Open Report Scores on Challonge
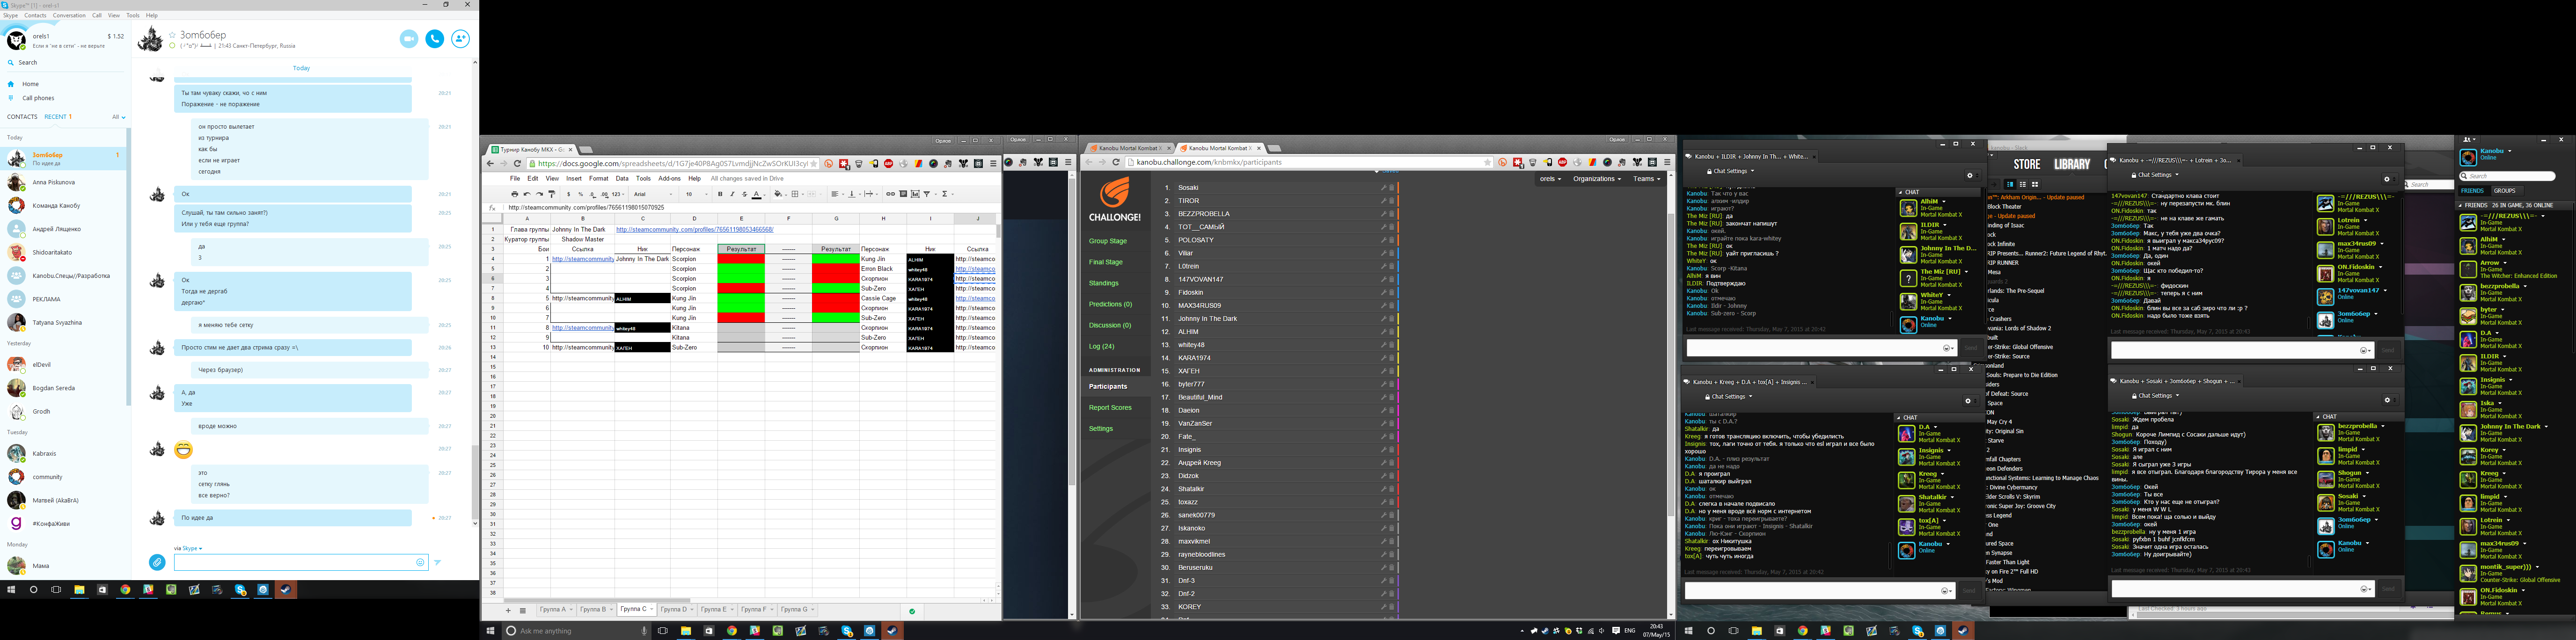The image size is (2576, 640). click(1110, 408)
